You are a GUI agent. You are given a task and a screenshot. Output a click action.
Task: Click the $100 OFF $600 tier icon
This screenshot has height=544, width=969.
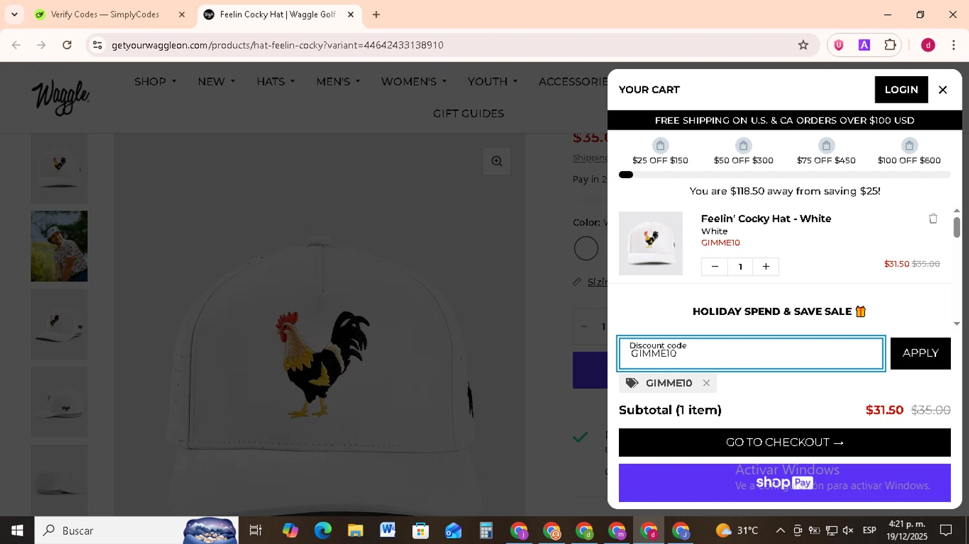pos(909,145)
